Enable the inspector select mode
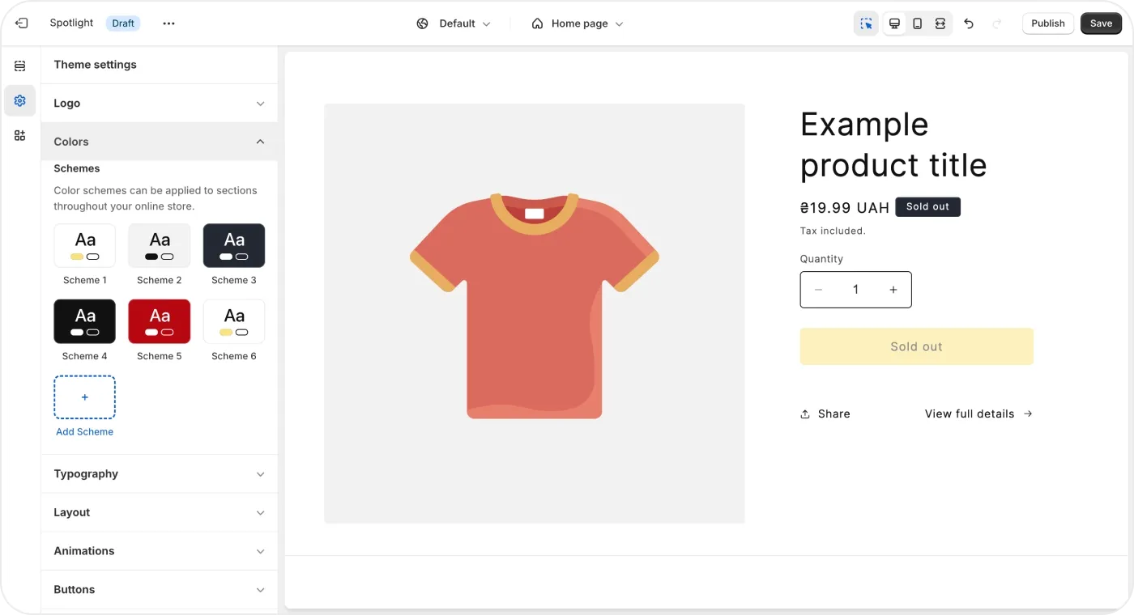 [865, 23]
